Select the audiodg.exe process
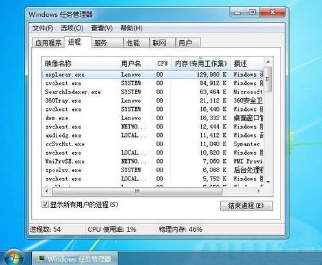 (x=153, y=135)
